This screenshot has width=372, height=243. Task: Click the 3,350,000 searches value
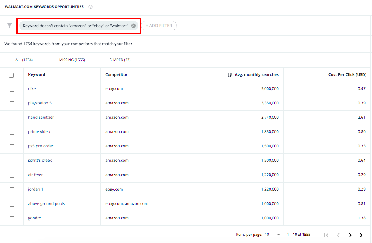tap(270, 103)
